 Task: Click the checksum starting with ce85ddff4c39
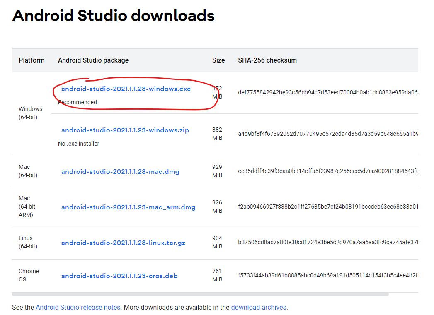(328, 171)
